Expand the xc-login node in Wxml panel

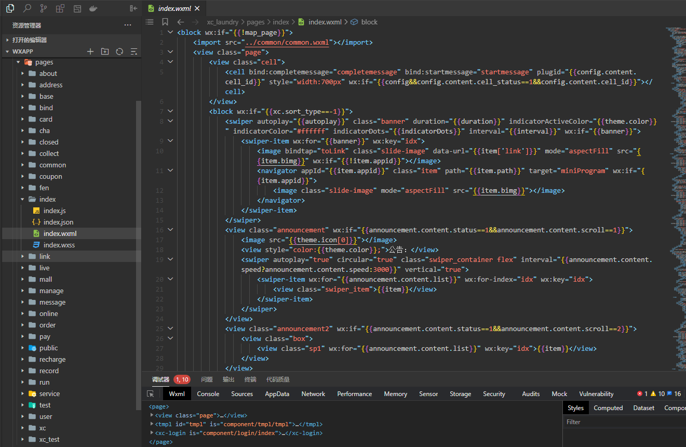[152, 433]
